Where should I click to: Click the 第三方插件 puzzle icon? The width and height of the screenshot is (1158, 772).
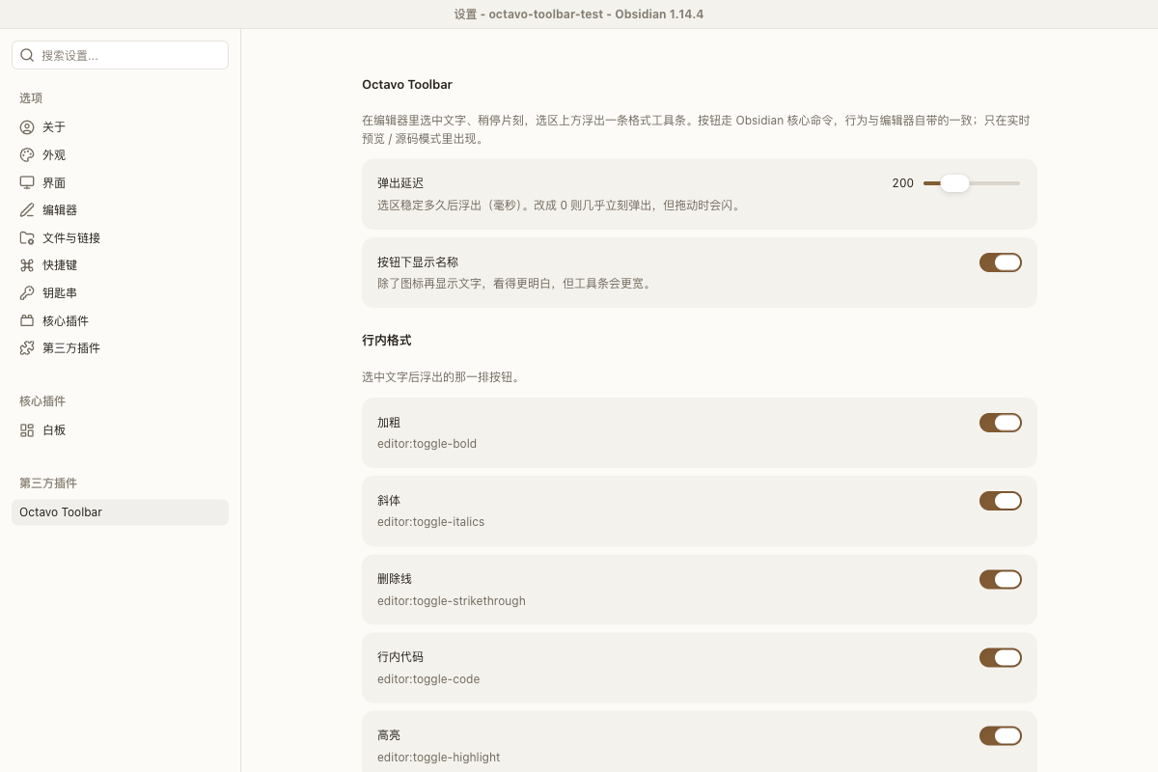point(27,348)
